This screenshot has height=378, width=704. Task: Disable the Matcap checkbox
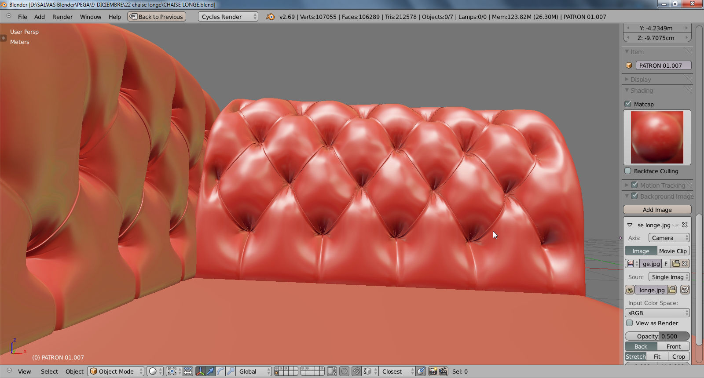tap(628, 104)
